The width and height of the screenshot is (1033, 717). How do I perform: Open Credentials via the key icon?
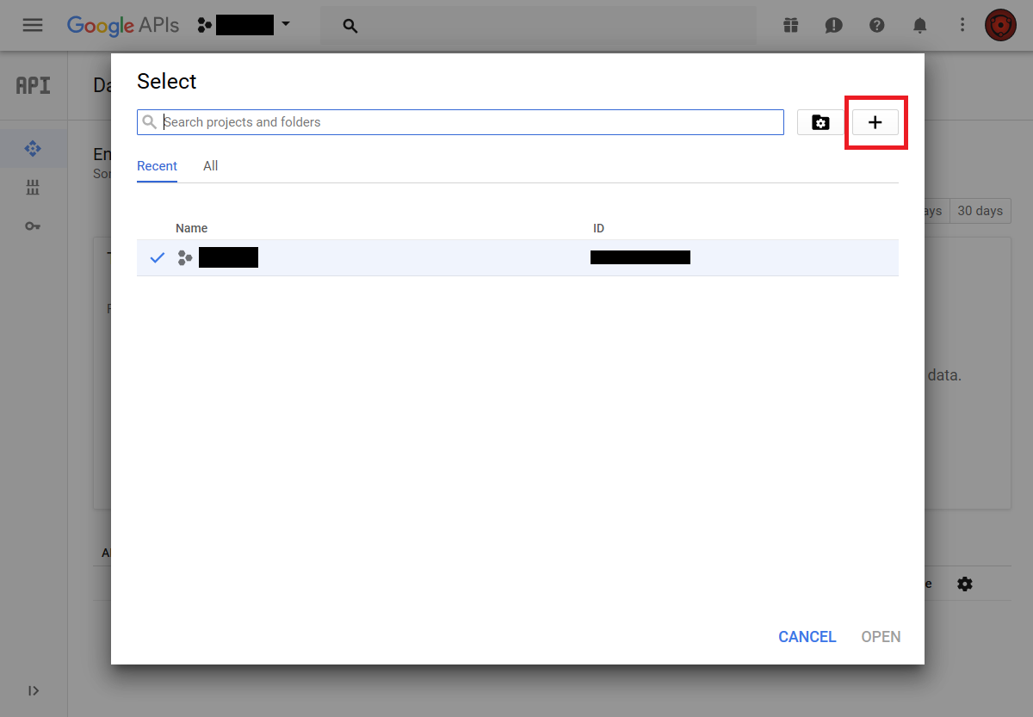(x=33, y=226)
